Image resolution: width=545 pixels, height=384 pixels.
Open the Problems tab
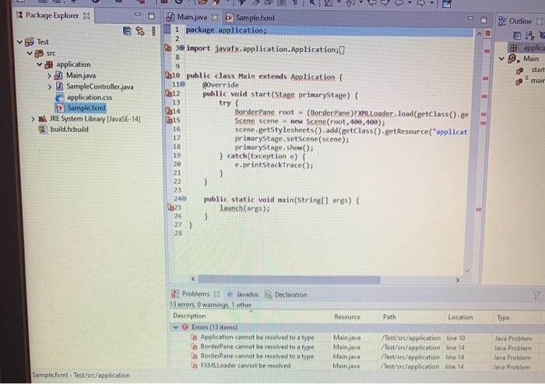coord(195,294)
